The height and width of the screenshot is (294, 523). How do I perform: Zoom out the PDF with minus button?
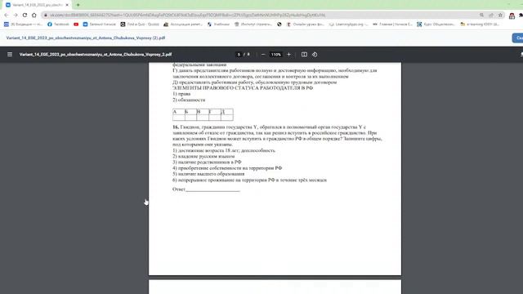pos(263,55)
